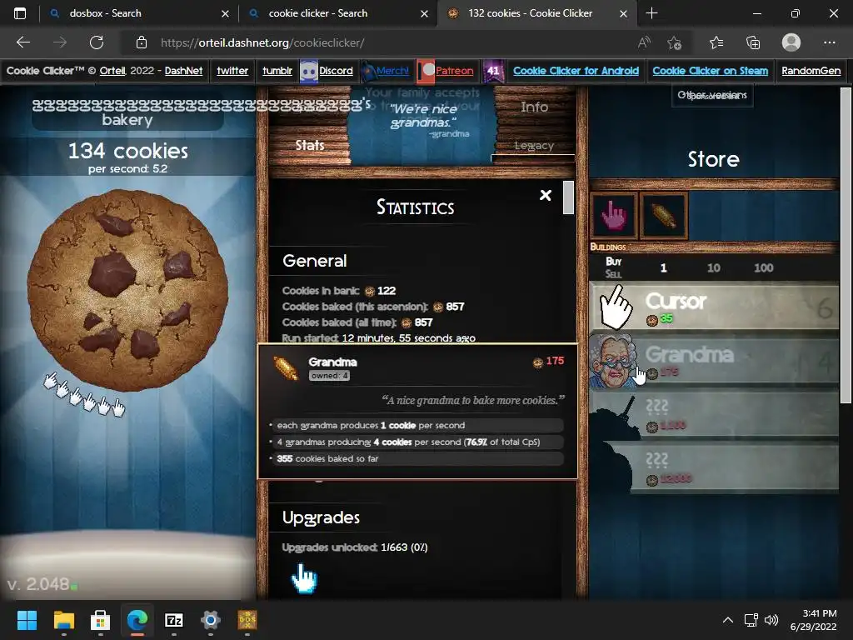Open the Legacy menu

coord(534,145)
